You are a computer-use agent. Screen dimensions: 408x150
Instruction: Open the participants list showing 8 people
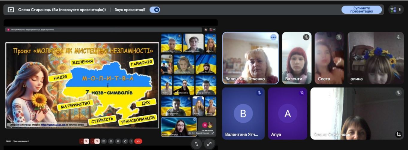(x=396, y=10)
